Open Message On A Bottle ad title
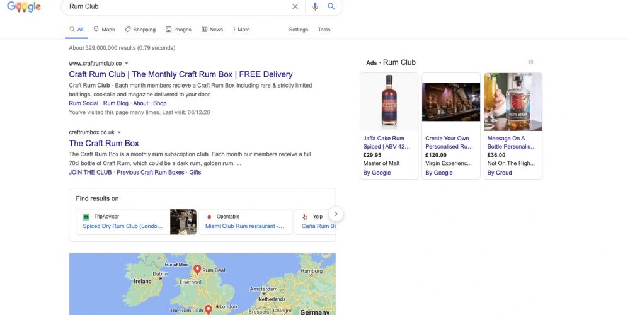 click(512, 142)
